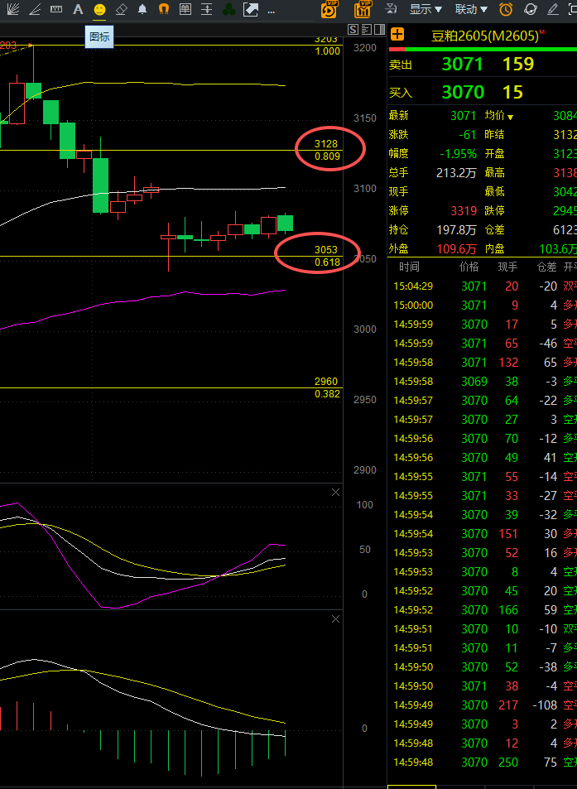The image size is (577, 789).
Task: Click the last green candlestick on chart
Action: [286, 223]
